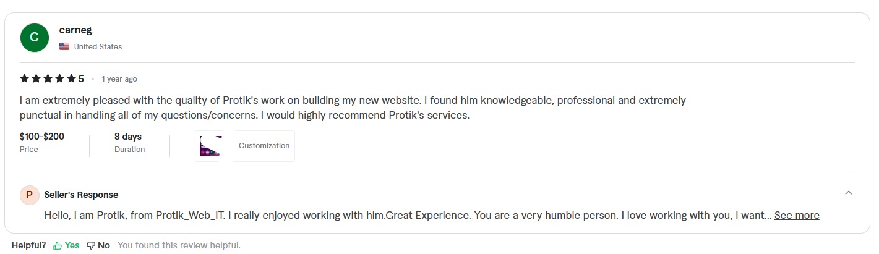The width and height of the screenshot is (879, 254).
Task: Click the thumbs up icon
Action: (x=58, y=245)
